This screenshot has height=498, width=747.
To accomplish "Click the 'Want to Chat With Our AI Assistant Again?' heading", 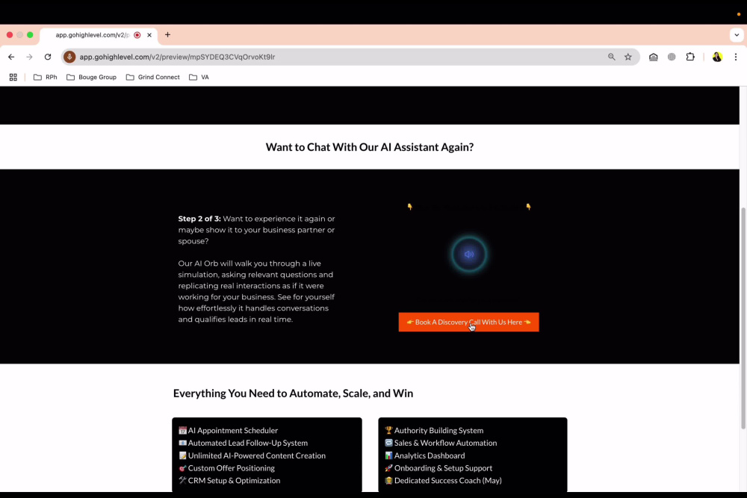I will pos(370,147).
